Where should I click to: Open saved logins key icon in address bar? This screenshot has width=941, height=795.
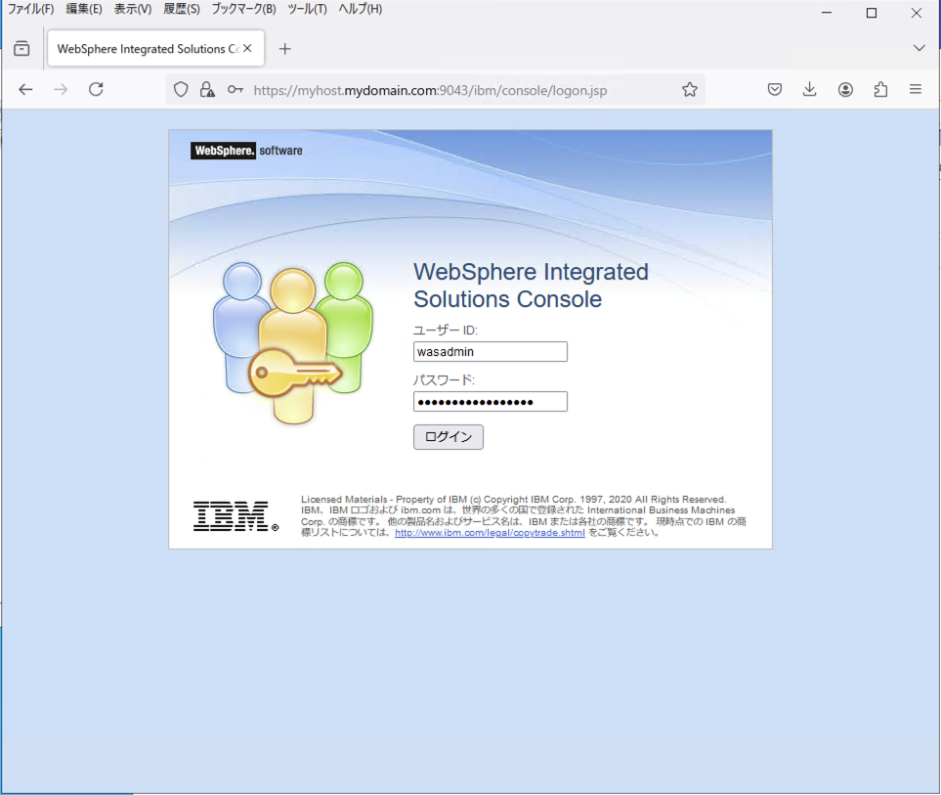coord(235,90)
